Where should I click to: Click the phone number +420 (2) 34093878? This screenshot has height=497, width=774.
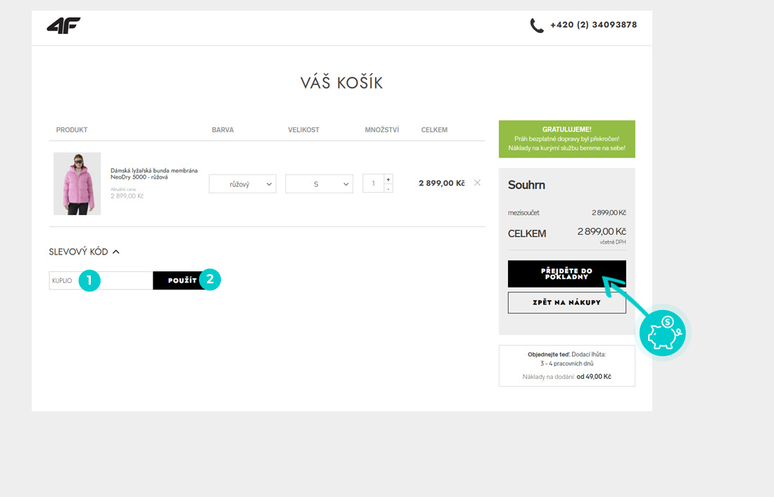coord(593,25)
